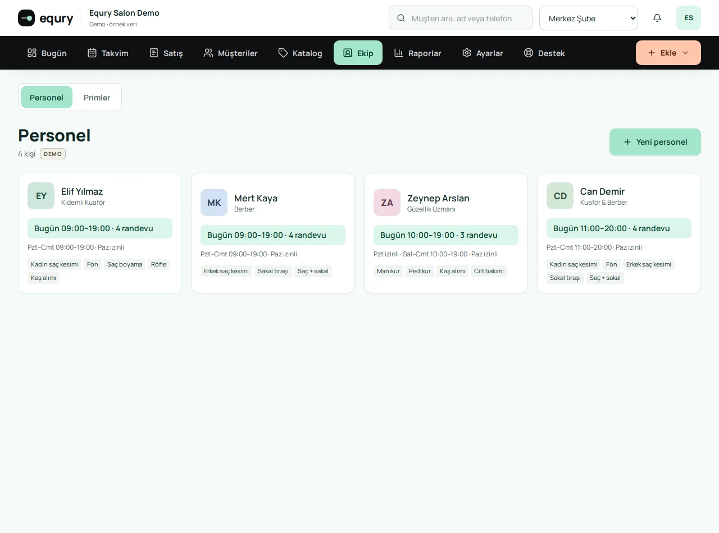The height and width of the screenshot is (533, 719).
Task: Open Katalog tag icon
Action: click(283, 53)
